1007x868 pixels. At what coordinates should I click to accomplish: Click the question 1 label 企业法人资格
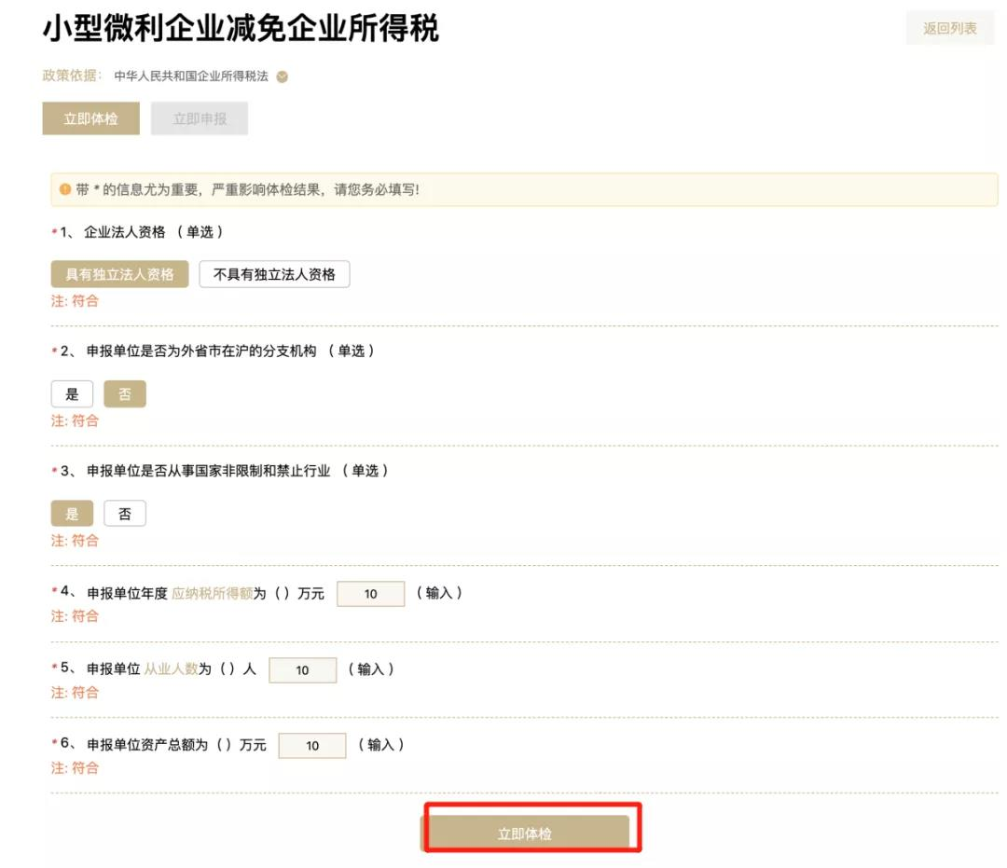click(125, 232)
